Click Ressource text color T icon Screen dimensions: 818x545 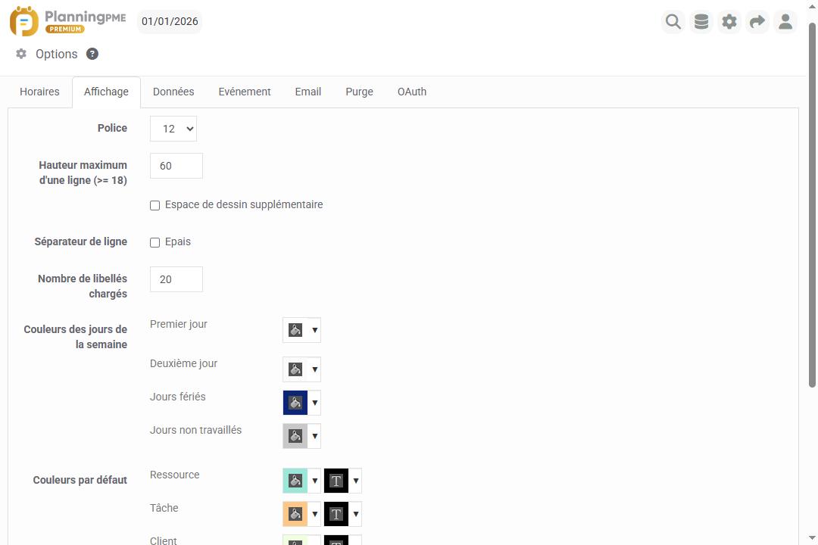click(x=336, y=481)
